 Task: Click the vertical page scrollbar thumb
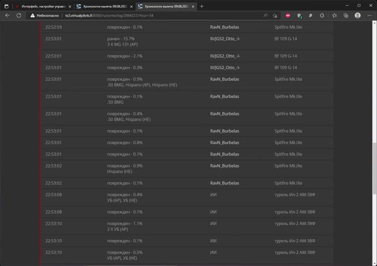[374, 168]
